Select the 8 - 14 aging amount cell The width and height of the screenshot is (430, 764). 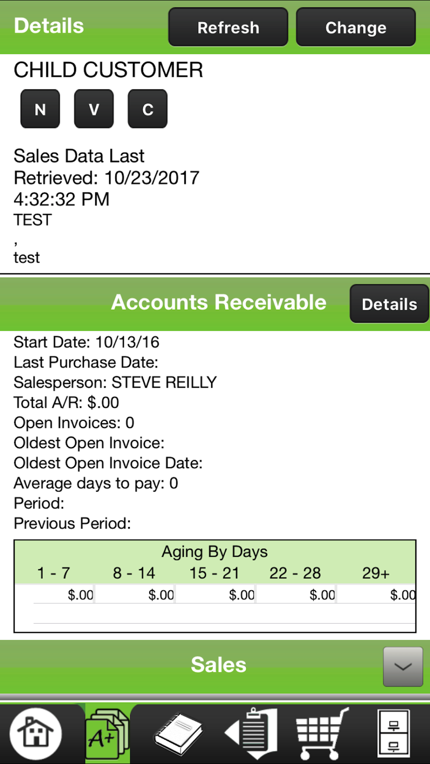click(135, 595)
